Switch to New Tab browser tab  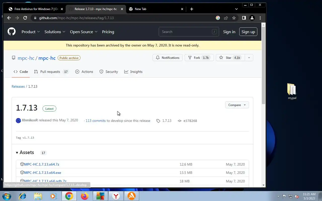pos(156,9)
